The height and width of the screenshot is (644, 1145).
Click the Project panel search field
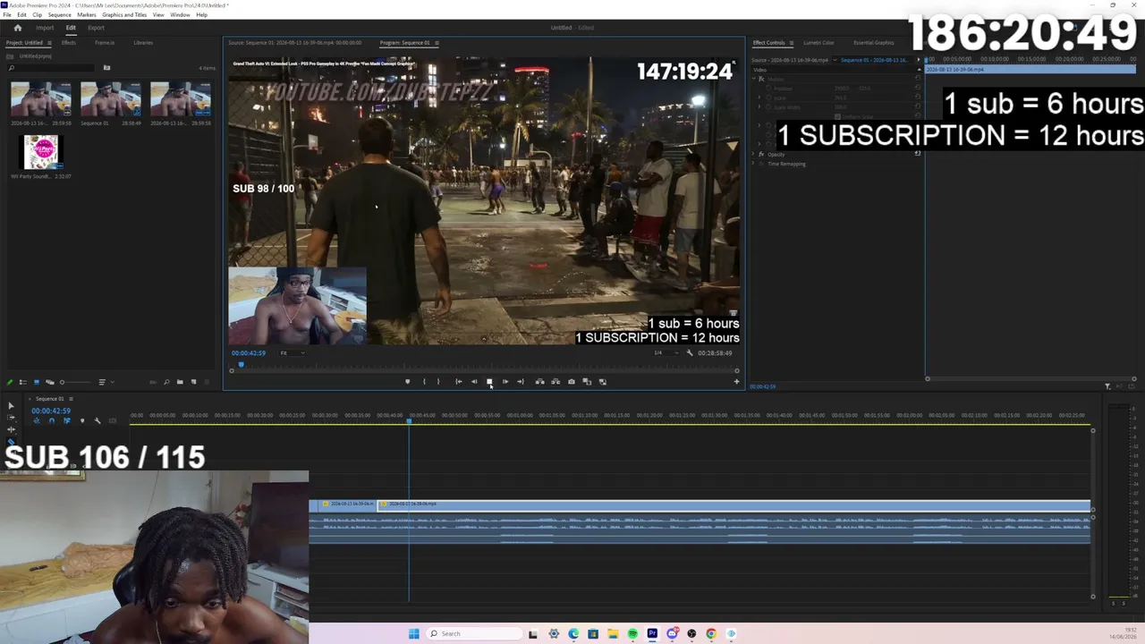click(x=50, y=68)
